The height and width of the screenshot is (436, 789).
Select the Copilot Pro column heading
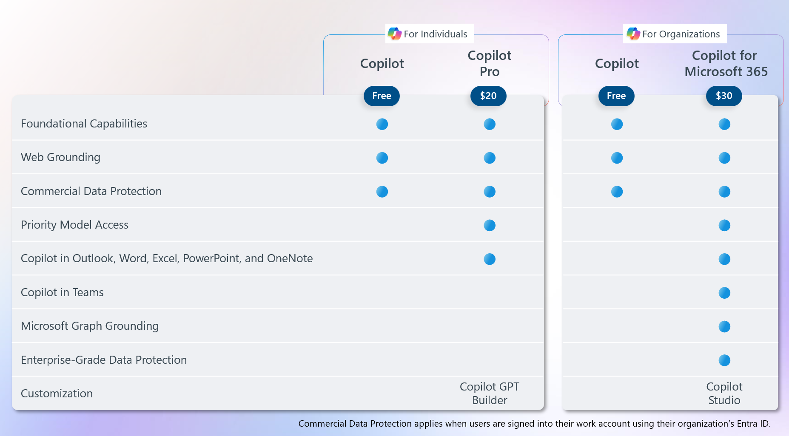(490, 63)
